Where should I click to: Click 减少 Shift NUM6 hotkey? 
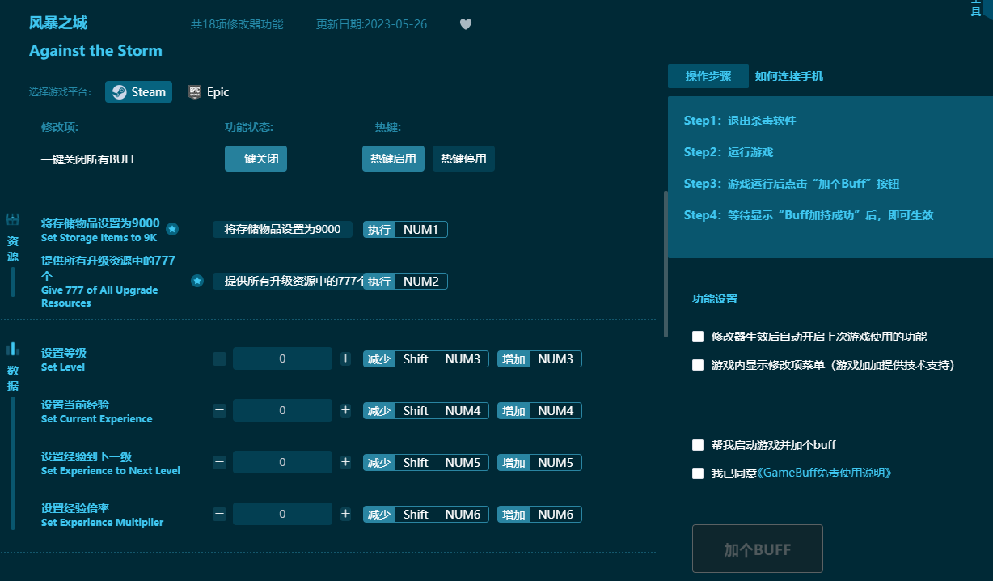426,514
